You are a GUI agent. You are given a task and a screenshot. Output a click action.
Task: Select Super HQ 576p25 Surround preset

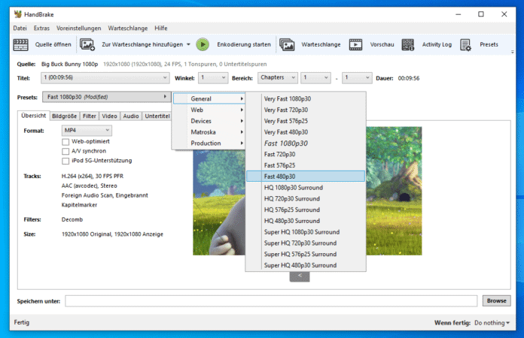(306, 255)
